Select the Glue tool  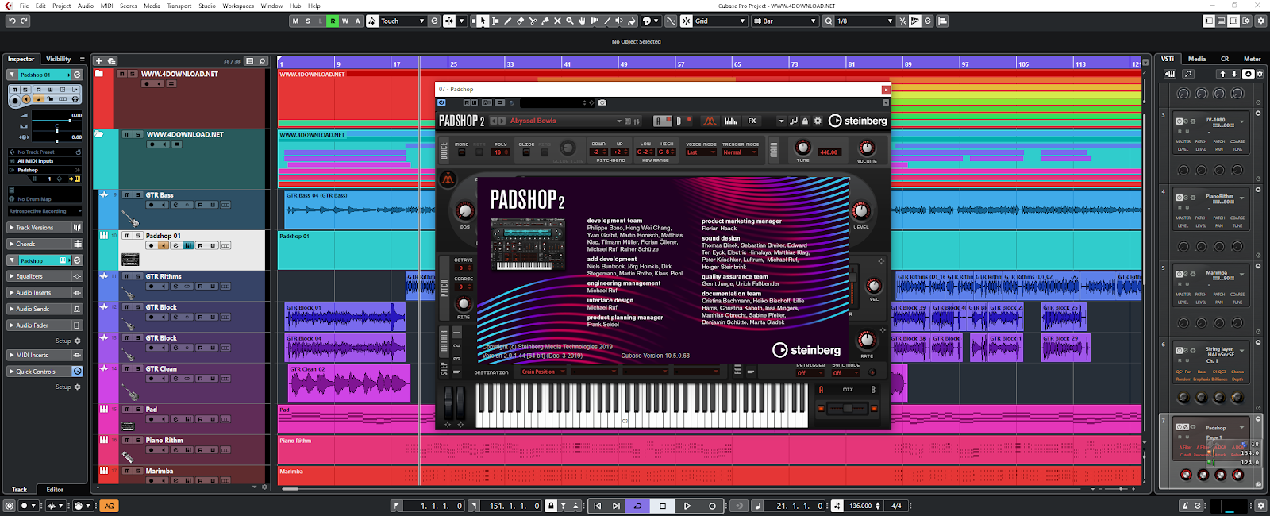[x=545, y=21]
